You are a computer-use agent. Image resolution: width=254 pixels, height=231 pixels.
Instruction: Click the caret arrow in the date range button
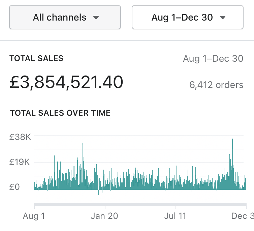222,18
